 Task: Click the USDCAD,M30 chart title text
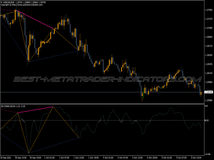click(9, 2)
